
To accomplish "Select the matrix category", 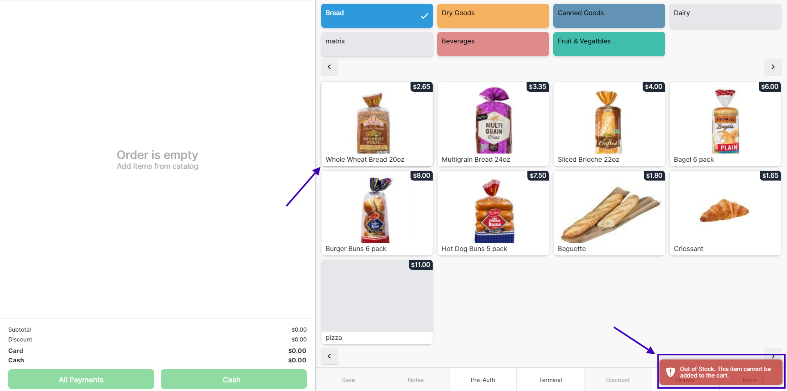I will click(376, 44).
